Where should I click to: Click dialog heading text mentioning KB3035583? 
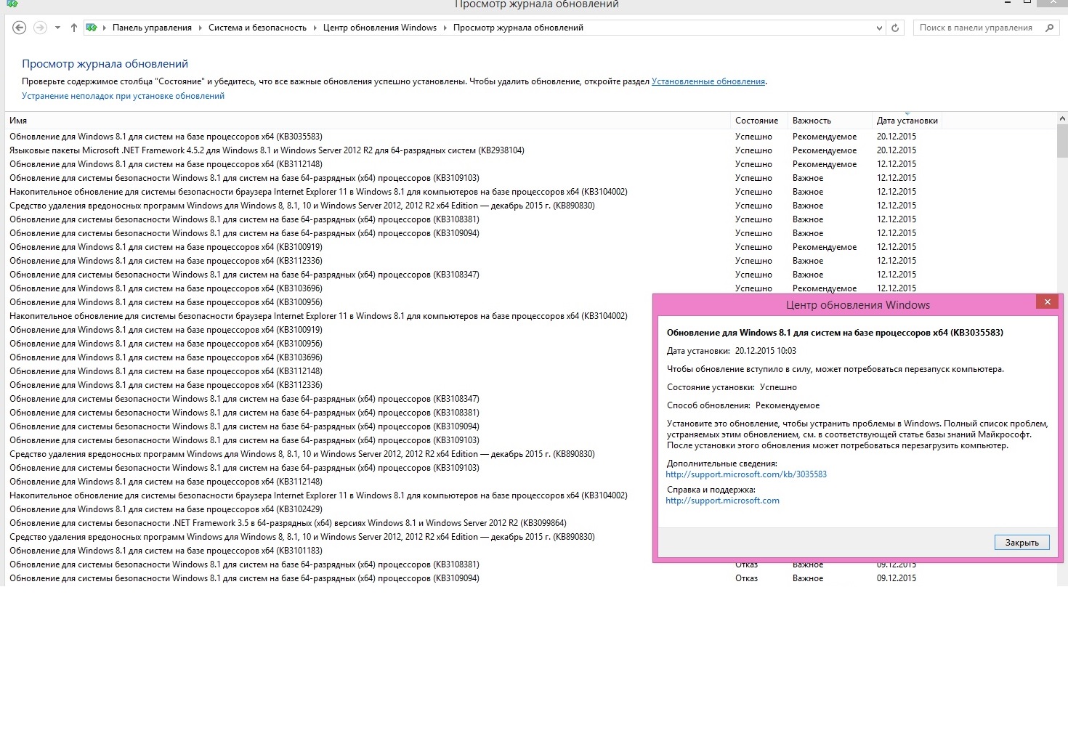point(835,333)
